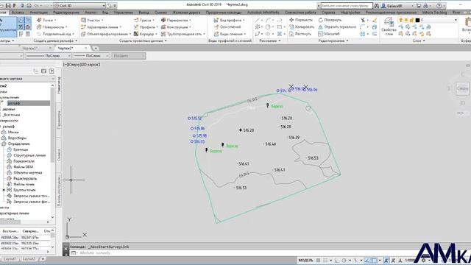Open the second ПоСлою lineweight dropdown

point(92,56)
